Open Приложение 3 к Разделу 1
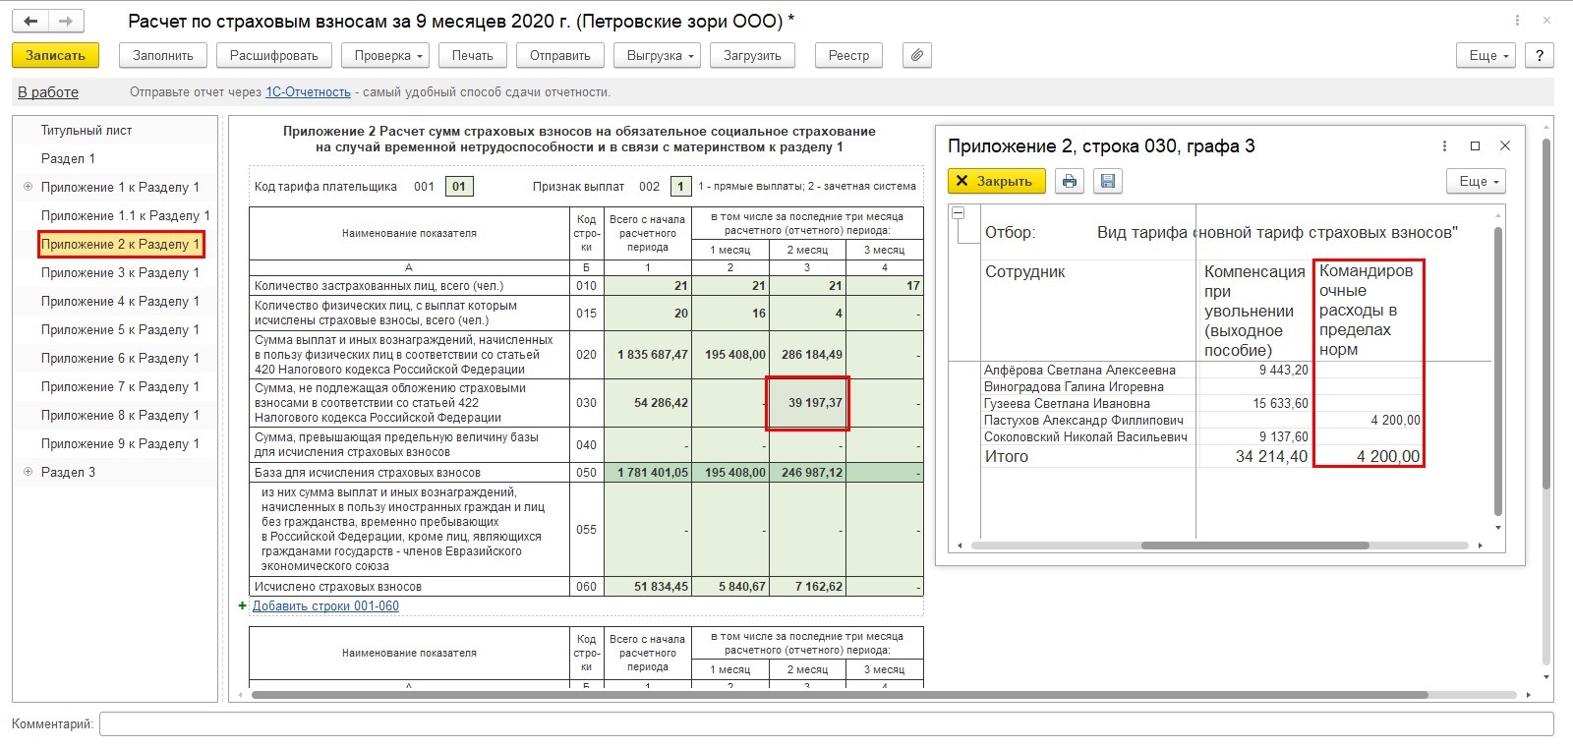The image size is (1573, 748). (120, 272)
